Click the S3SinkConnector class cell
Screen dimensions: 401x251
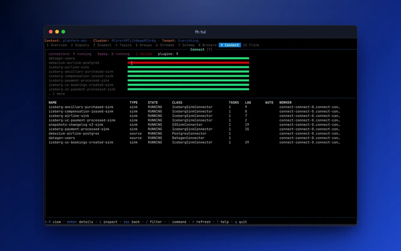187,125
